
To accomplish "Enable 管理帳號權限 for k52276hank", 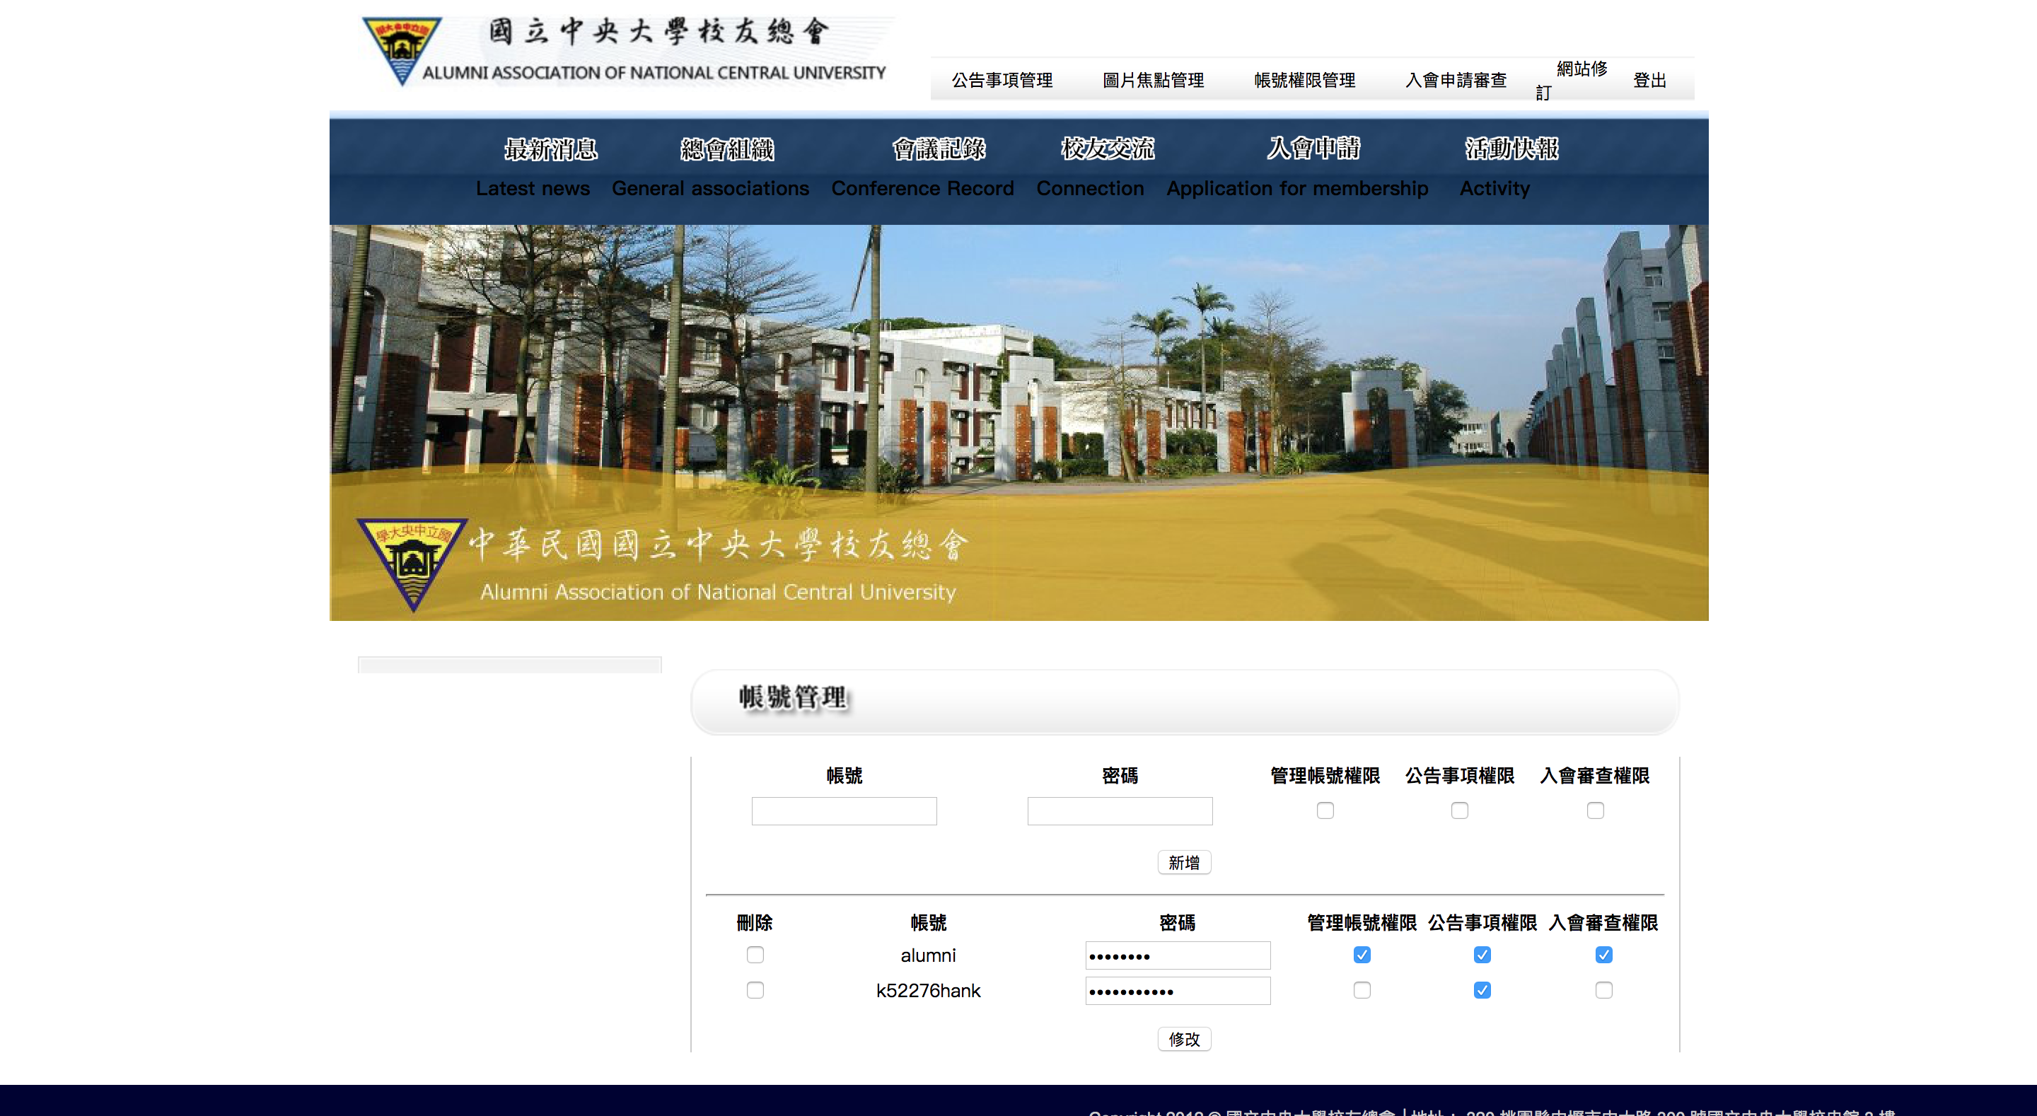I will pyautogui.click(x=1362, y=990).
